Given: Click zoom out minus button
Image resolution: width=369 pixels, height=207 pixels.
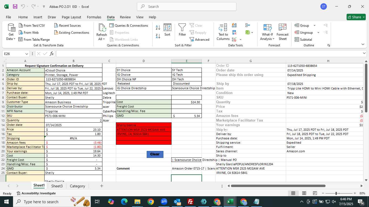Looking at the screenshot, I should coord(323,193).
